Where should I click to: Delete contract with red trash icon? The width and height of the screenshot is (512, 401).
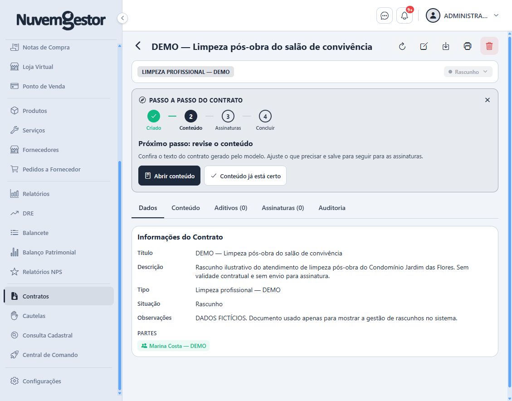(489, 46)
